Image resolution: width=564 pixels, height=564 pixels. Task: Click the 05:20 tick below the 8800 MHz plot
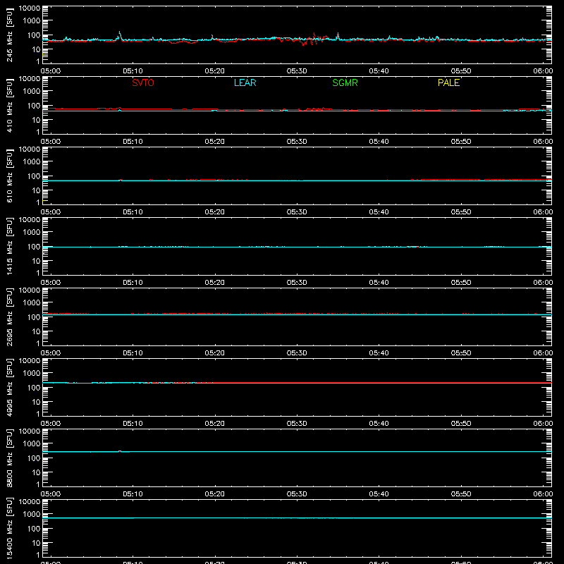[215, 494]
